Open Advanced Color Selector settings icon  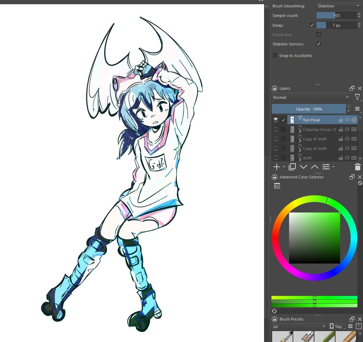277,186
